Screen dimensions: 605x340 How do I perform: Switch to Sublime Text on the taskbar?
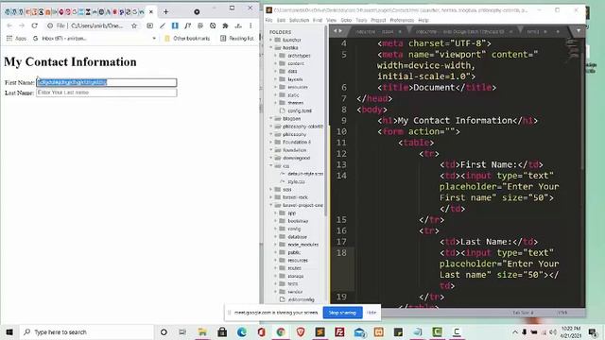point(320,331)
